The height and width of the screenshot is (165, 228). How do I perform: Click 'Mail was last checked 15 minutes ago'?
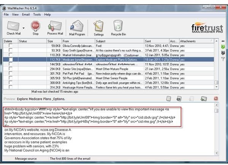[x=55, y=92]
